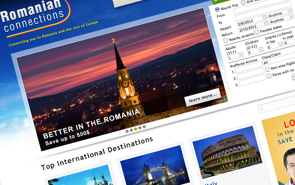Open the Class/Cabin dropdown showing All
Screen dimensions: 295x185
(279, 60)
